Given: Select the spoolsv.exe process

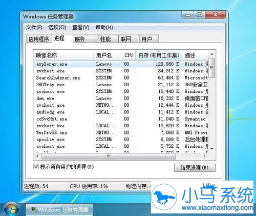Looking at the screenshot, I should click(121, 140).
